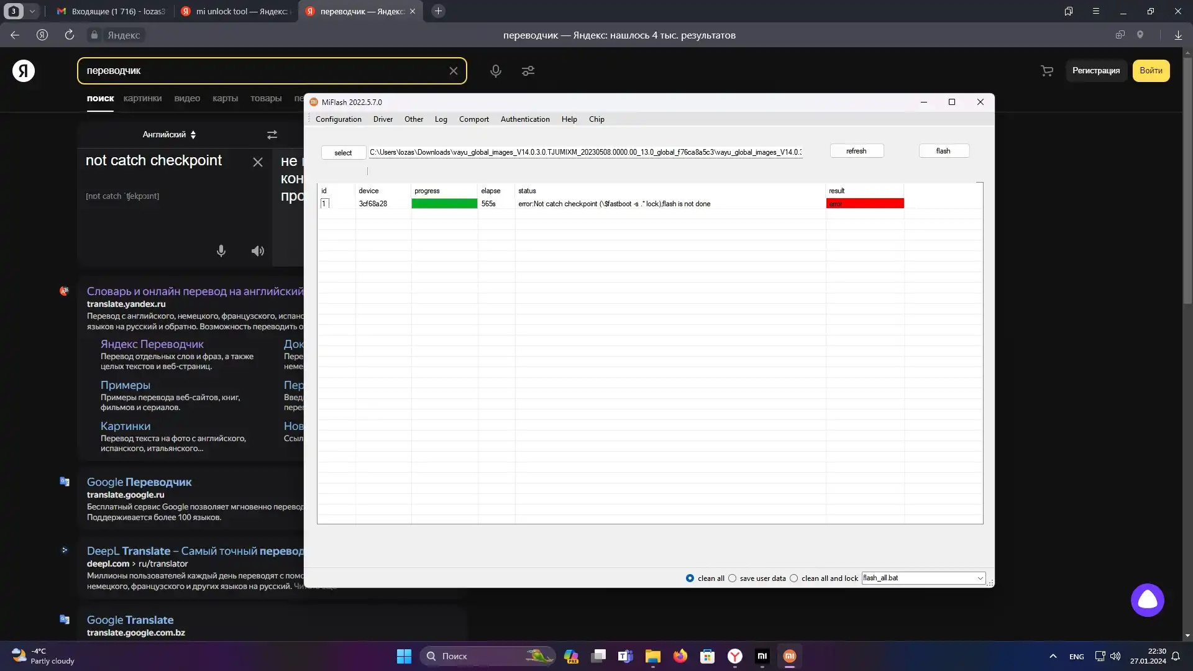Open the Google Переводчик result

tap(139, 482)
